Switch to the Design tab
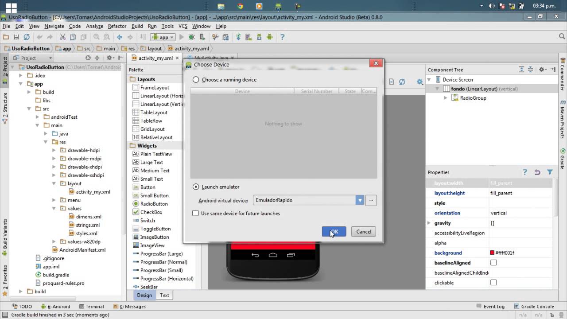The image size is (567, 319). point(144,295)
